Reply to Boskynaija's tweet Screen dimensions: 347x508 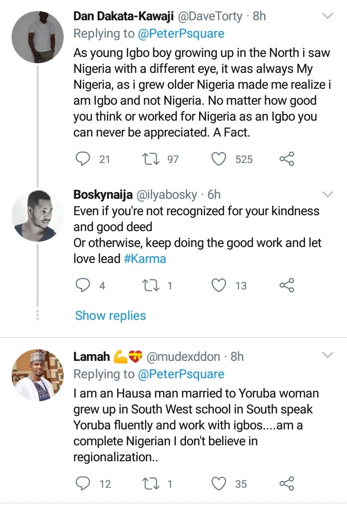84,286
